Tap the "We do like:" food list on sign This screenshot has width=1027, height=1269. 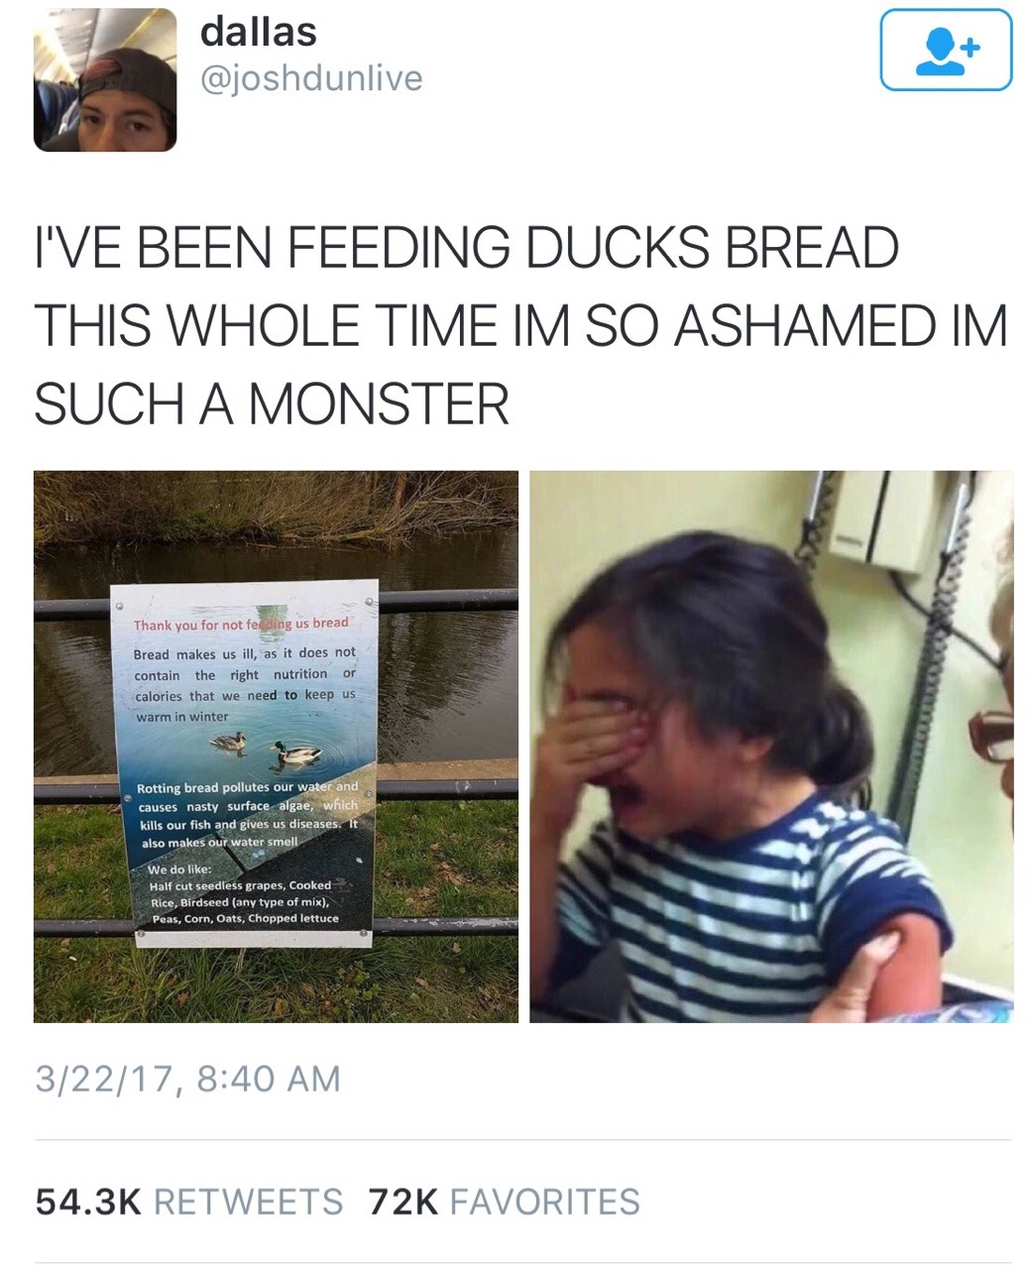(x=244, y=893)
